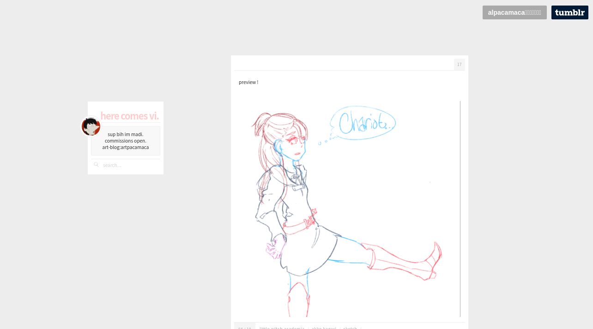
Task: Select the 'preview !' caption text
Action: [248, 82]
